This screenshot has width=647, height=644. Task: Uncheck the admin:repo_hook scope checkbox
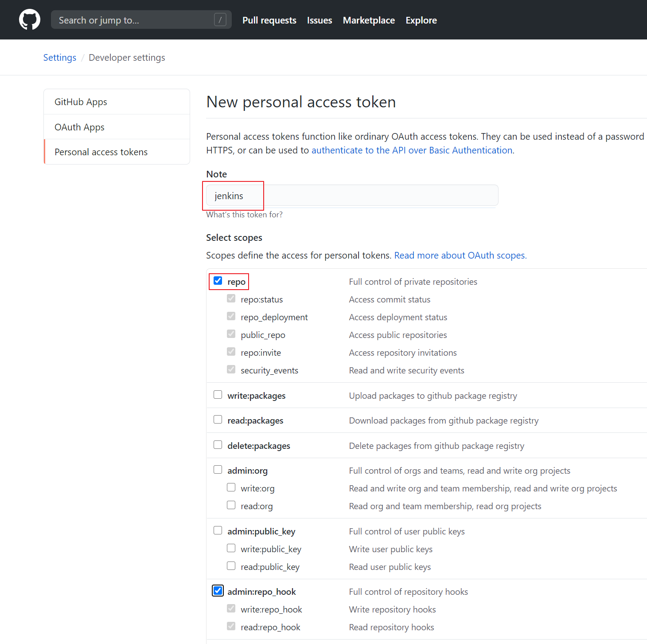tap(218, 591)
